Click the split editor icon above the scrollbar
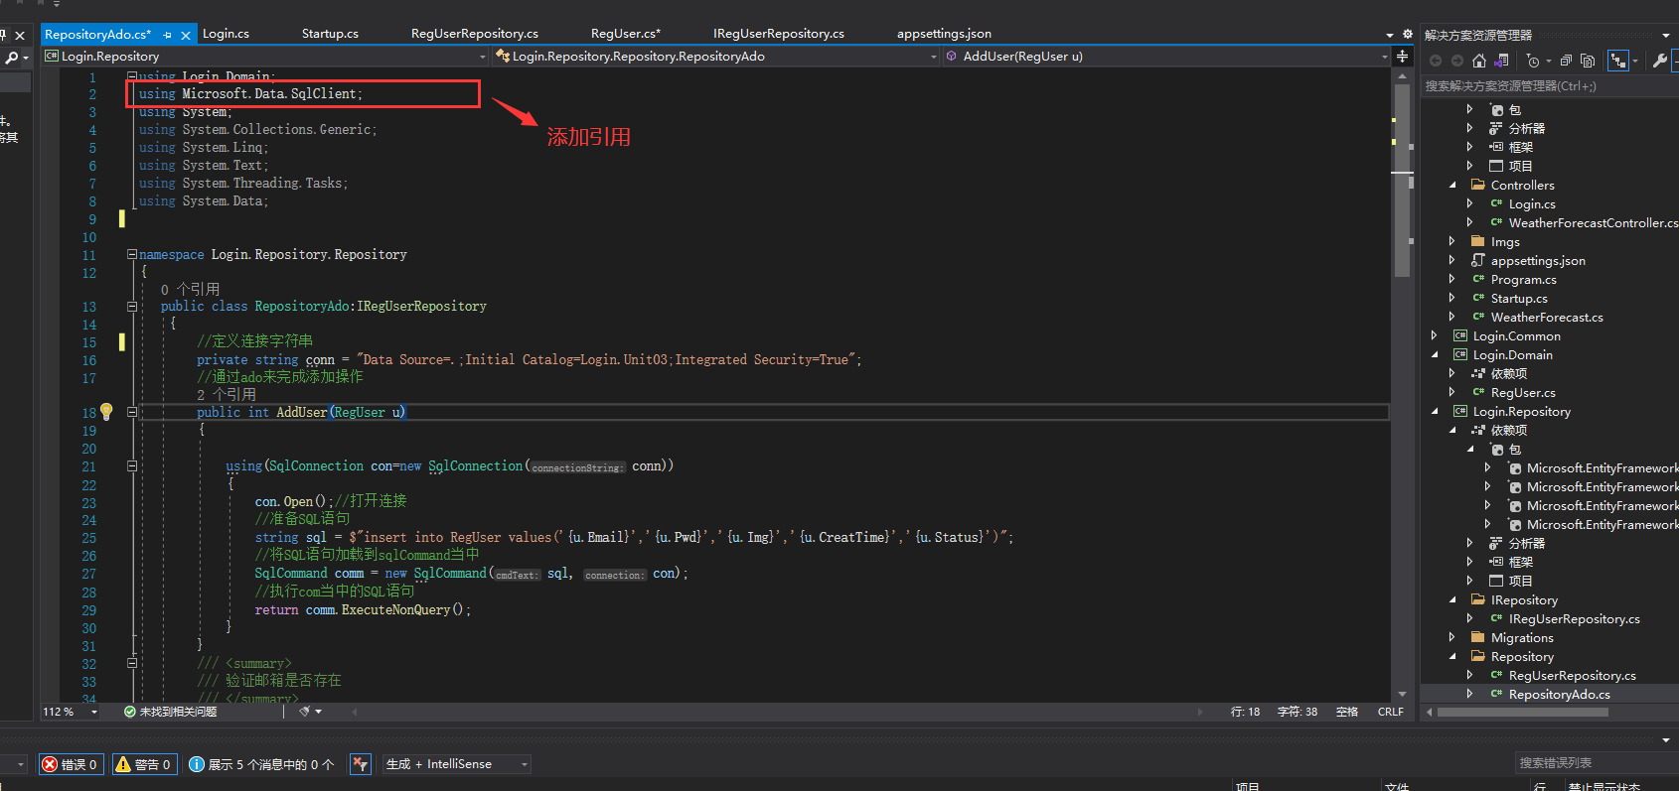1679x791 pixels. click(x=1402, y=57)
